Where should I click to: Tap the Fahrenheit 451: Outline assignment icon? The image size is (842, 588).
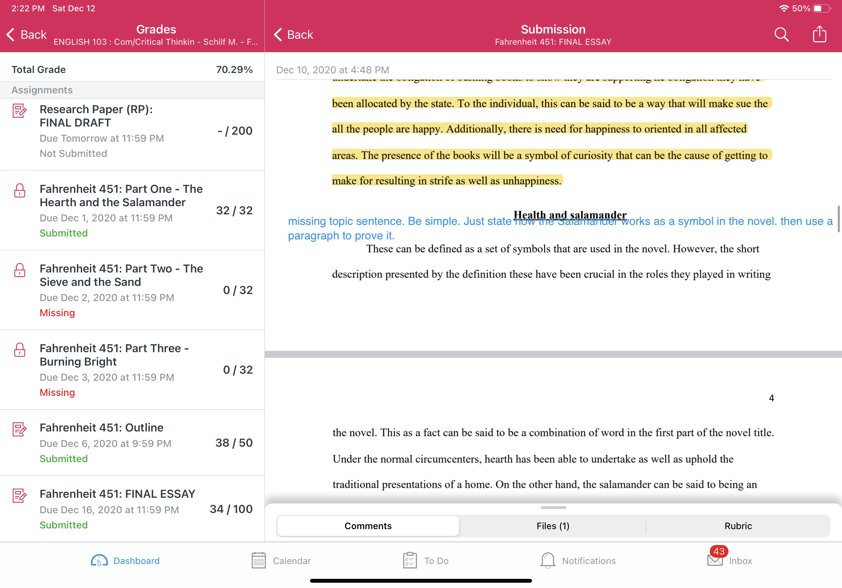tap(19, 429)
